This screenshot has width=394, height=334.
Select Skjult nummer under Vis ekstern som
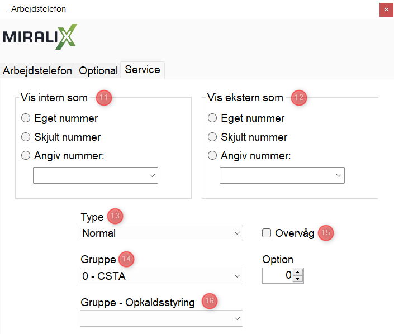click(212, 137)
